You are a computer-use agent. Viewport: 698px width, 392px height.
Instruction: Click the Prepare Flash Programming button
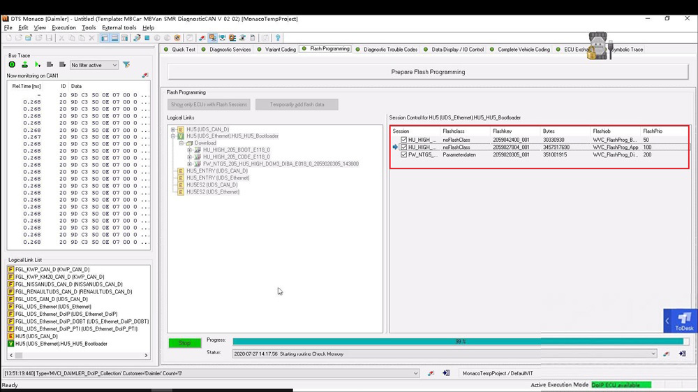(x=428, y=72)
